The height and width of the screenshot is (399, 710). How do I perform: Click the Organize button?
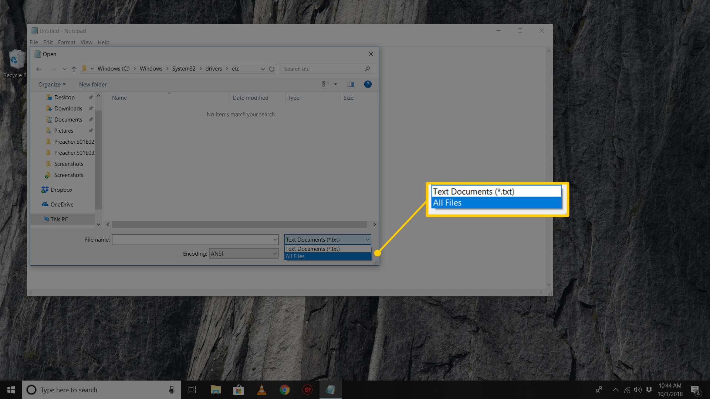pos(51,84)
